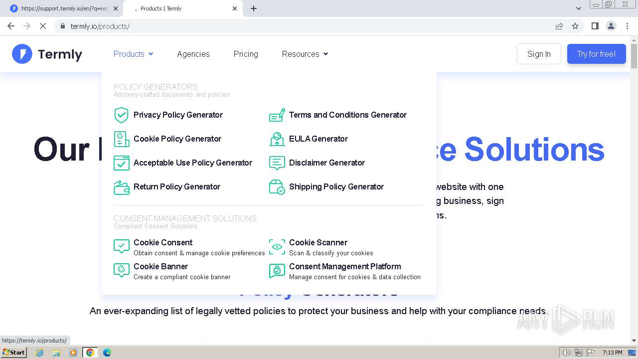Stop loading the page

tap(43, 26)
